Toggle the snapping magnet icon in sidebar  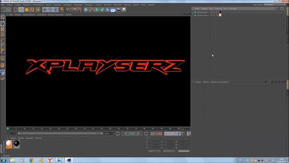3,65
